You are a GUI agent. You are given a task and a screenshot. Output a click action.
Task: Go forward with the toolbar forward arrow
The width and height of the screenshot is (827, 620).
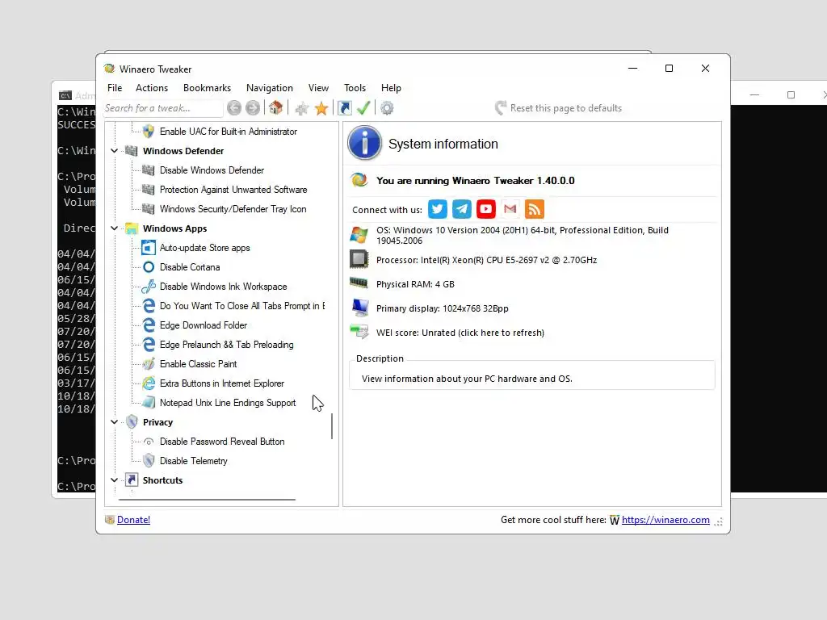253,108
